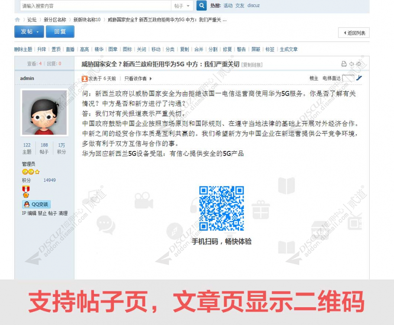Viewport: 394px width, 325px height.
Task: Open the 新版块名称10 breadcrumb link
Action: tap(87, 19)
